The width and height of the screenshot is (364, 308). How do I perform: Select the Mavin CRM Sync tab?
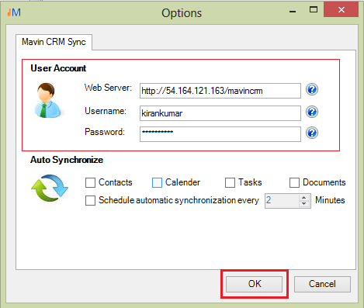pyautogui.click(x=54, y=42)
